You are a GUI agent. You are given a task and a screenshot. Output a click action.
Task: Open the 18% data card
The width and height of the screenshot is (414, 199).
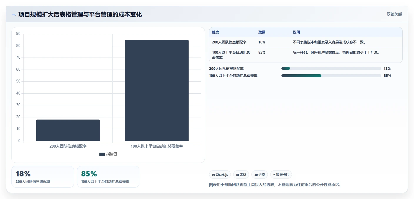(43, 177)
